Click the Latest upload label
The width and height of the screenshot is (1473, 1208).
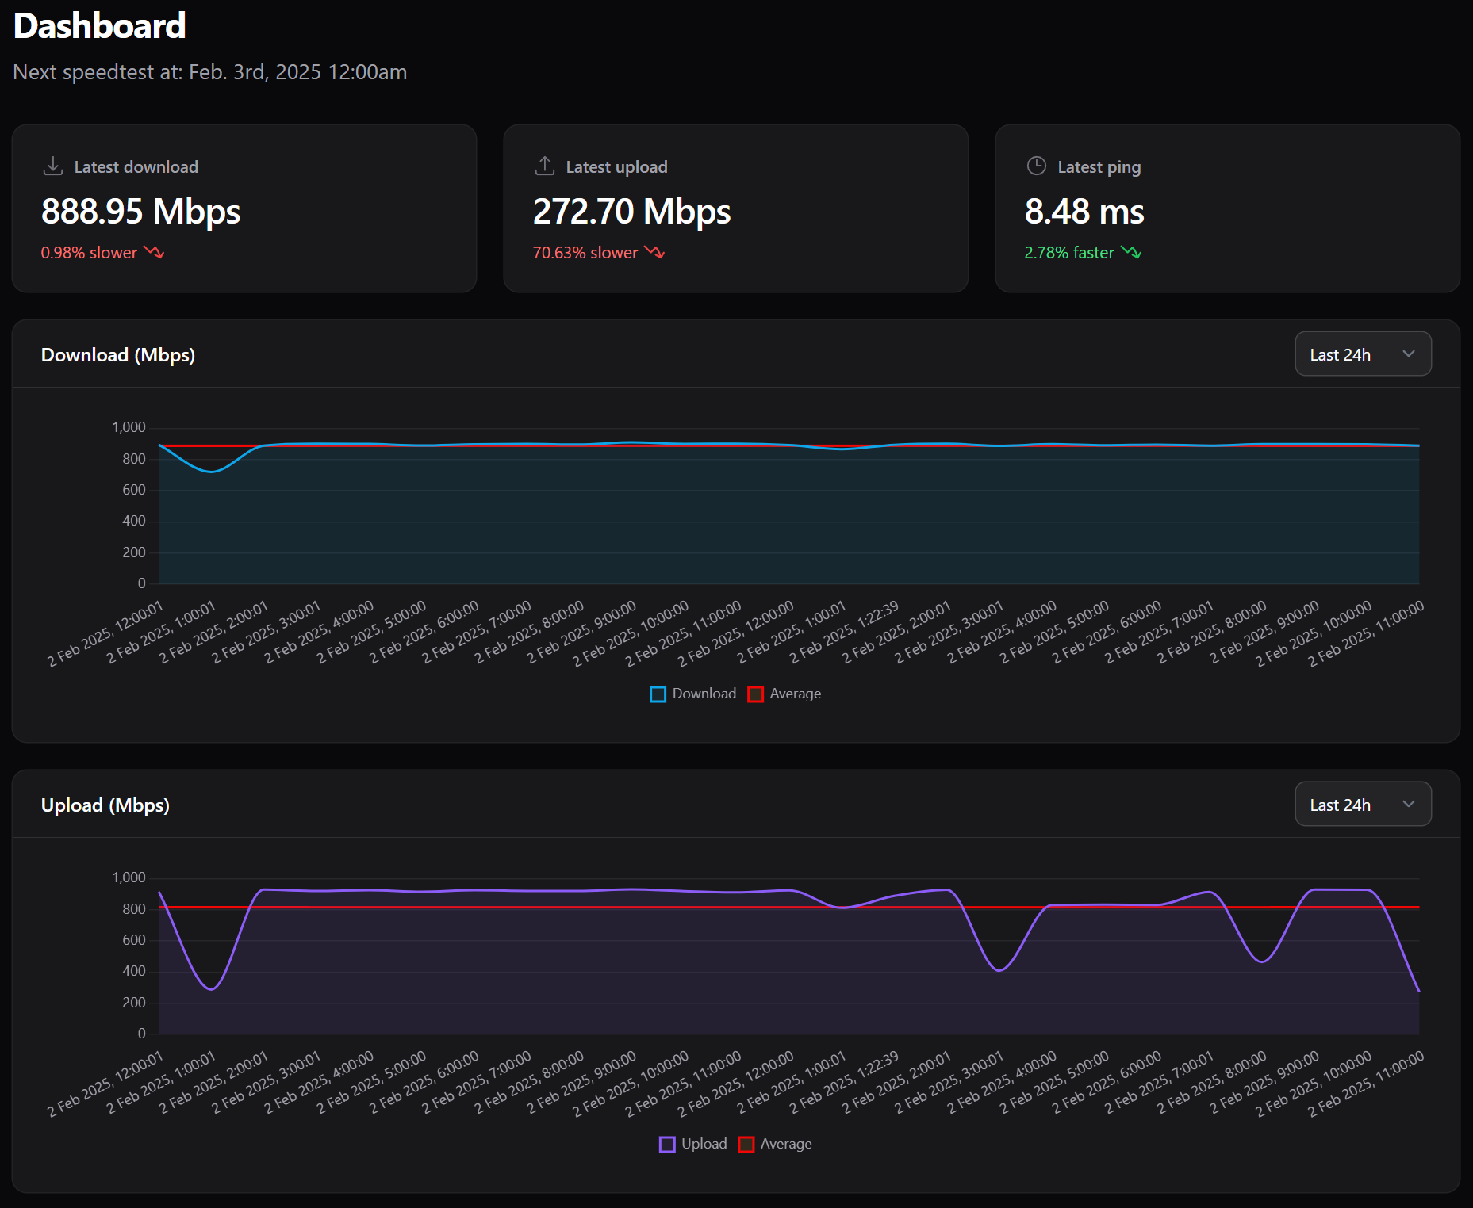point(616,167)
